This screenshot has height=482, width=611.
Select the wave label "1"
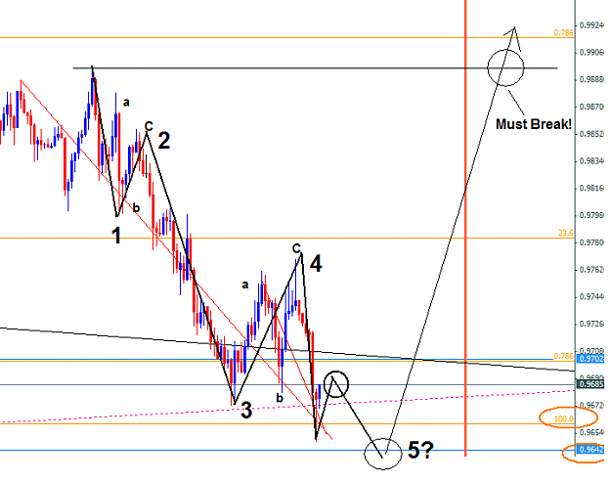116,236
